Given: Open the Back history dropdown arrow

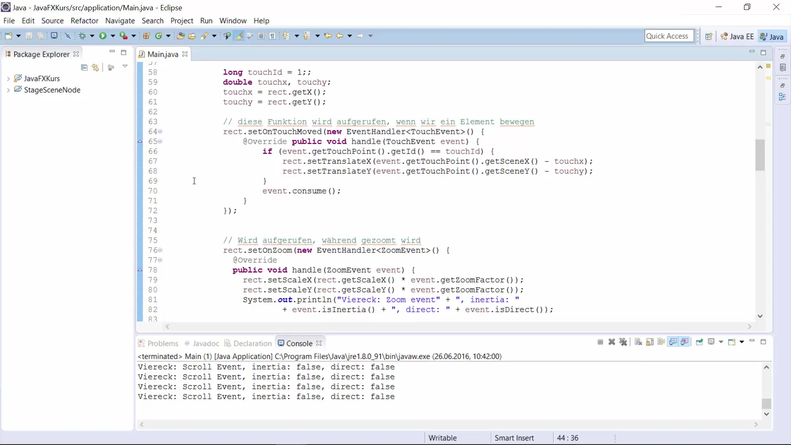Looking at the screenshot, I should 350,36.
